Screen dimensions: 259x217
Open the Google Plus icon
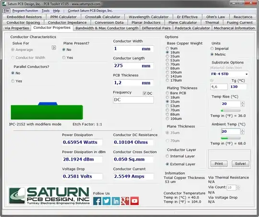click(125, 201)
